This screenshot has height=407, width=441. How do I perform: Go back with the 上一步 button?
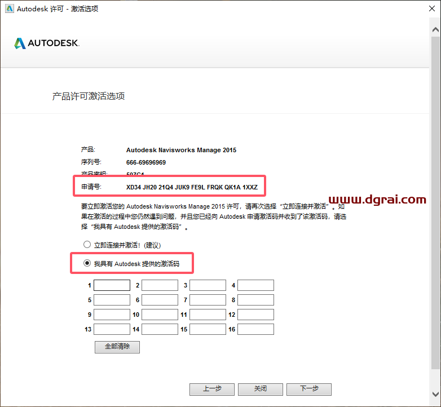[x=212, y=390]
